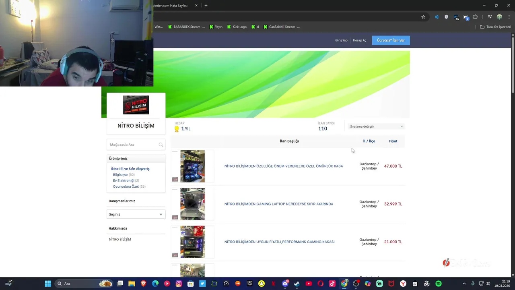Image resolution: width=515 pixels, height=290 pixels.
Task: Click thumbnail of the 21.000 TL listing
Action: point(192,242)
